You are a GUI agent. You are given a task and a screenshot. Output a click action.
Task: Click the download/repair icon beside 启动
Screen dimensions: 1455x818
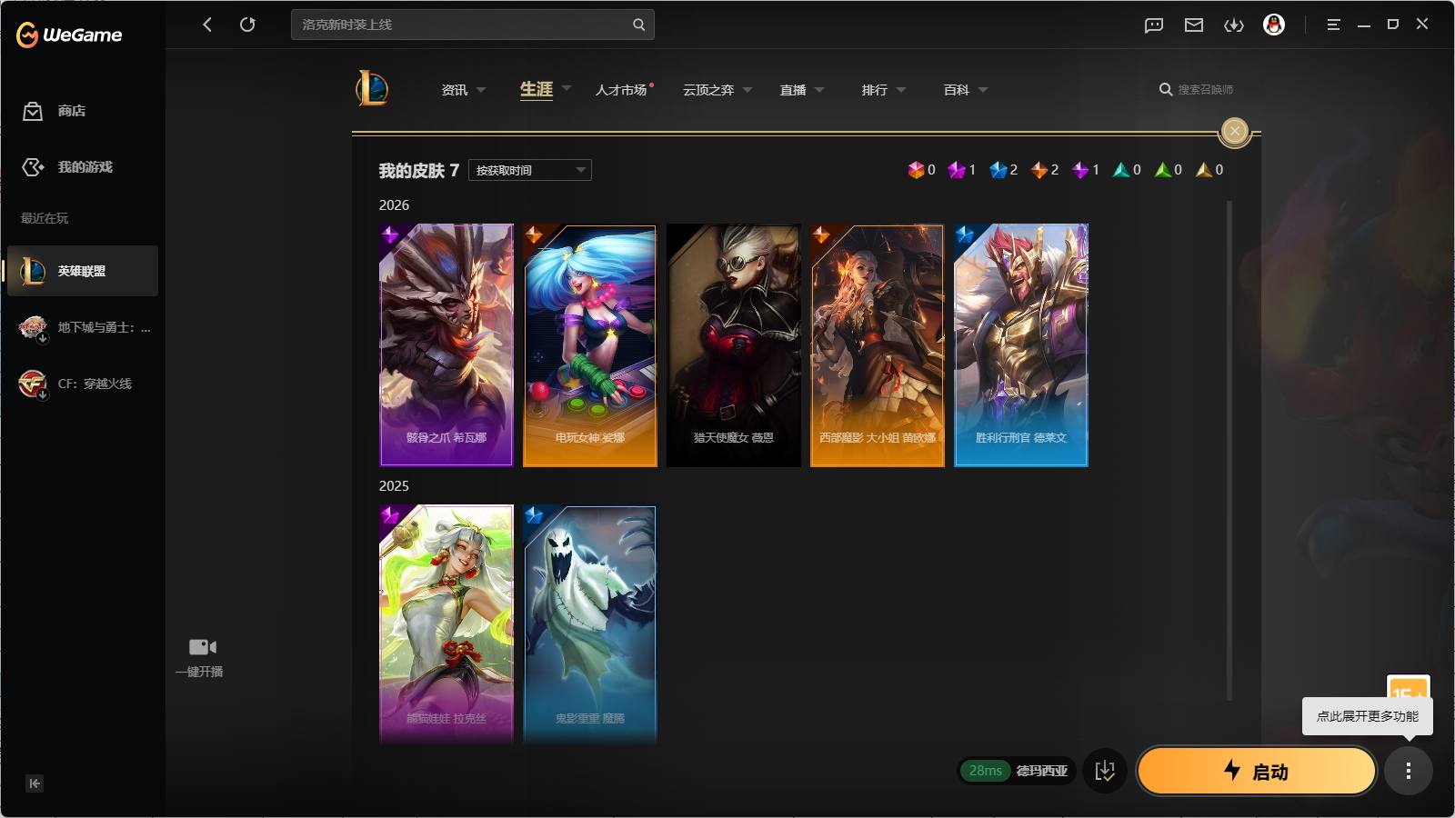coord(1105,771)
